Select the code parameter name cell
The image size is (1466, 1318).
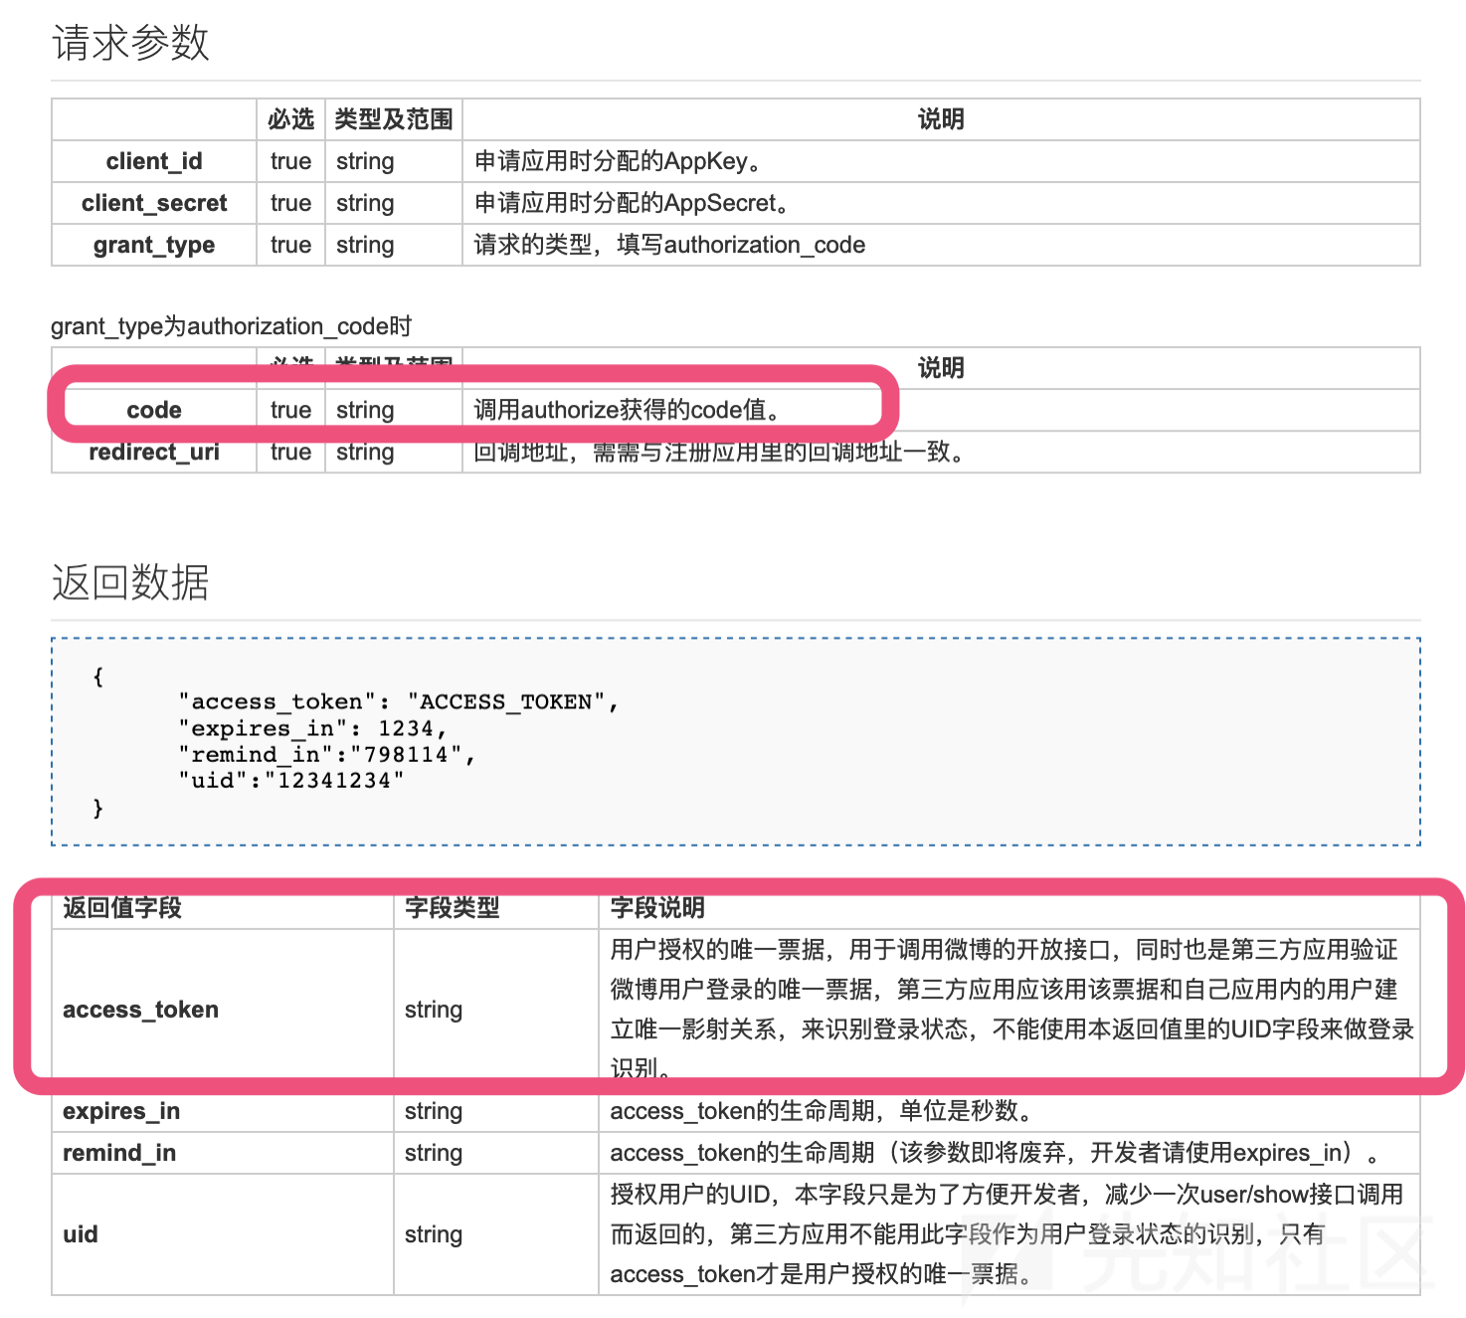(154, 410)
